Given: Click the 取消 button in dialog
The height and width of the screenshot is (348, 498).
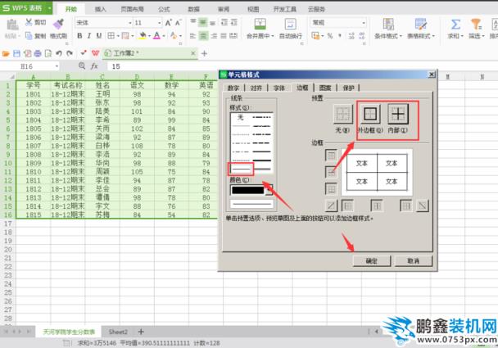Looking at the screenshot, I should [413, 261].
